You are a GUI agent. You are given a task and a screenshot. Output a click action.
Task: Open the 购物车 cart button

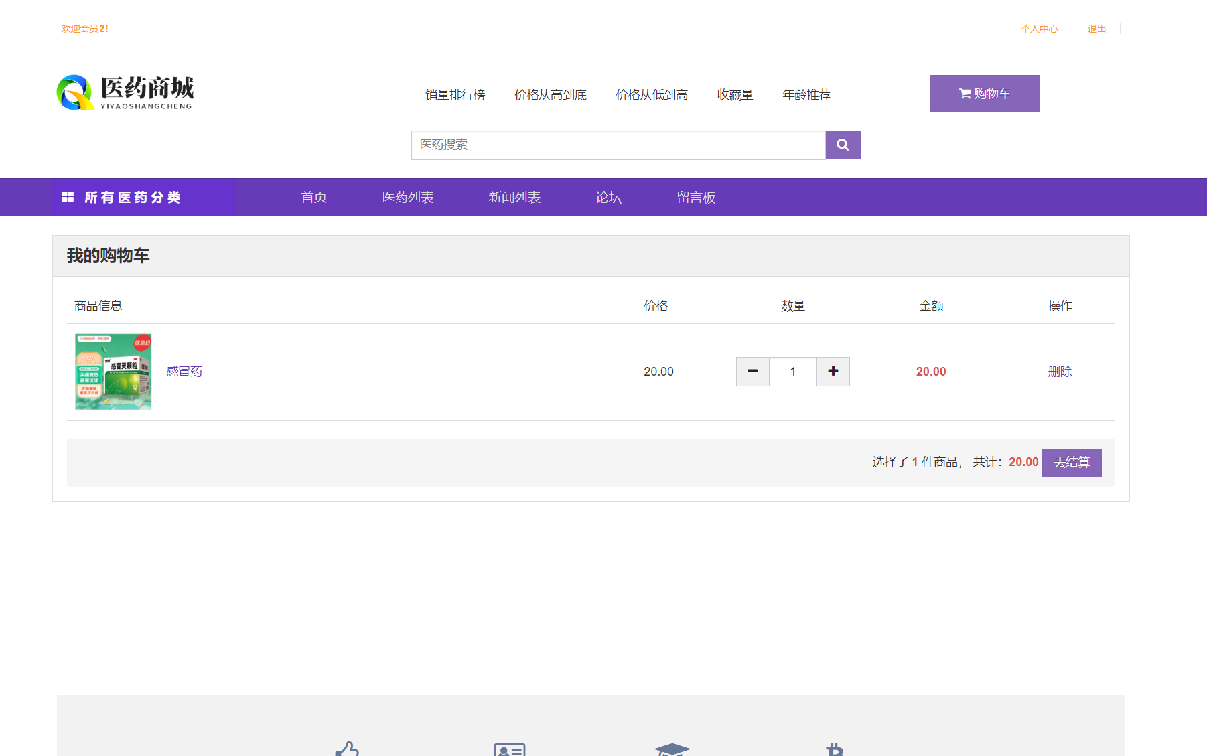(x=984, y=94)
